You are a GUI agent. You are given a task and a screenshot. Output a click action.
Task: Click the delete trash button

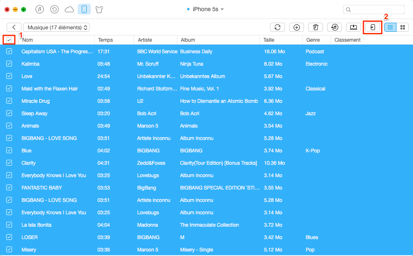coord(316,27)
